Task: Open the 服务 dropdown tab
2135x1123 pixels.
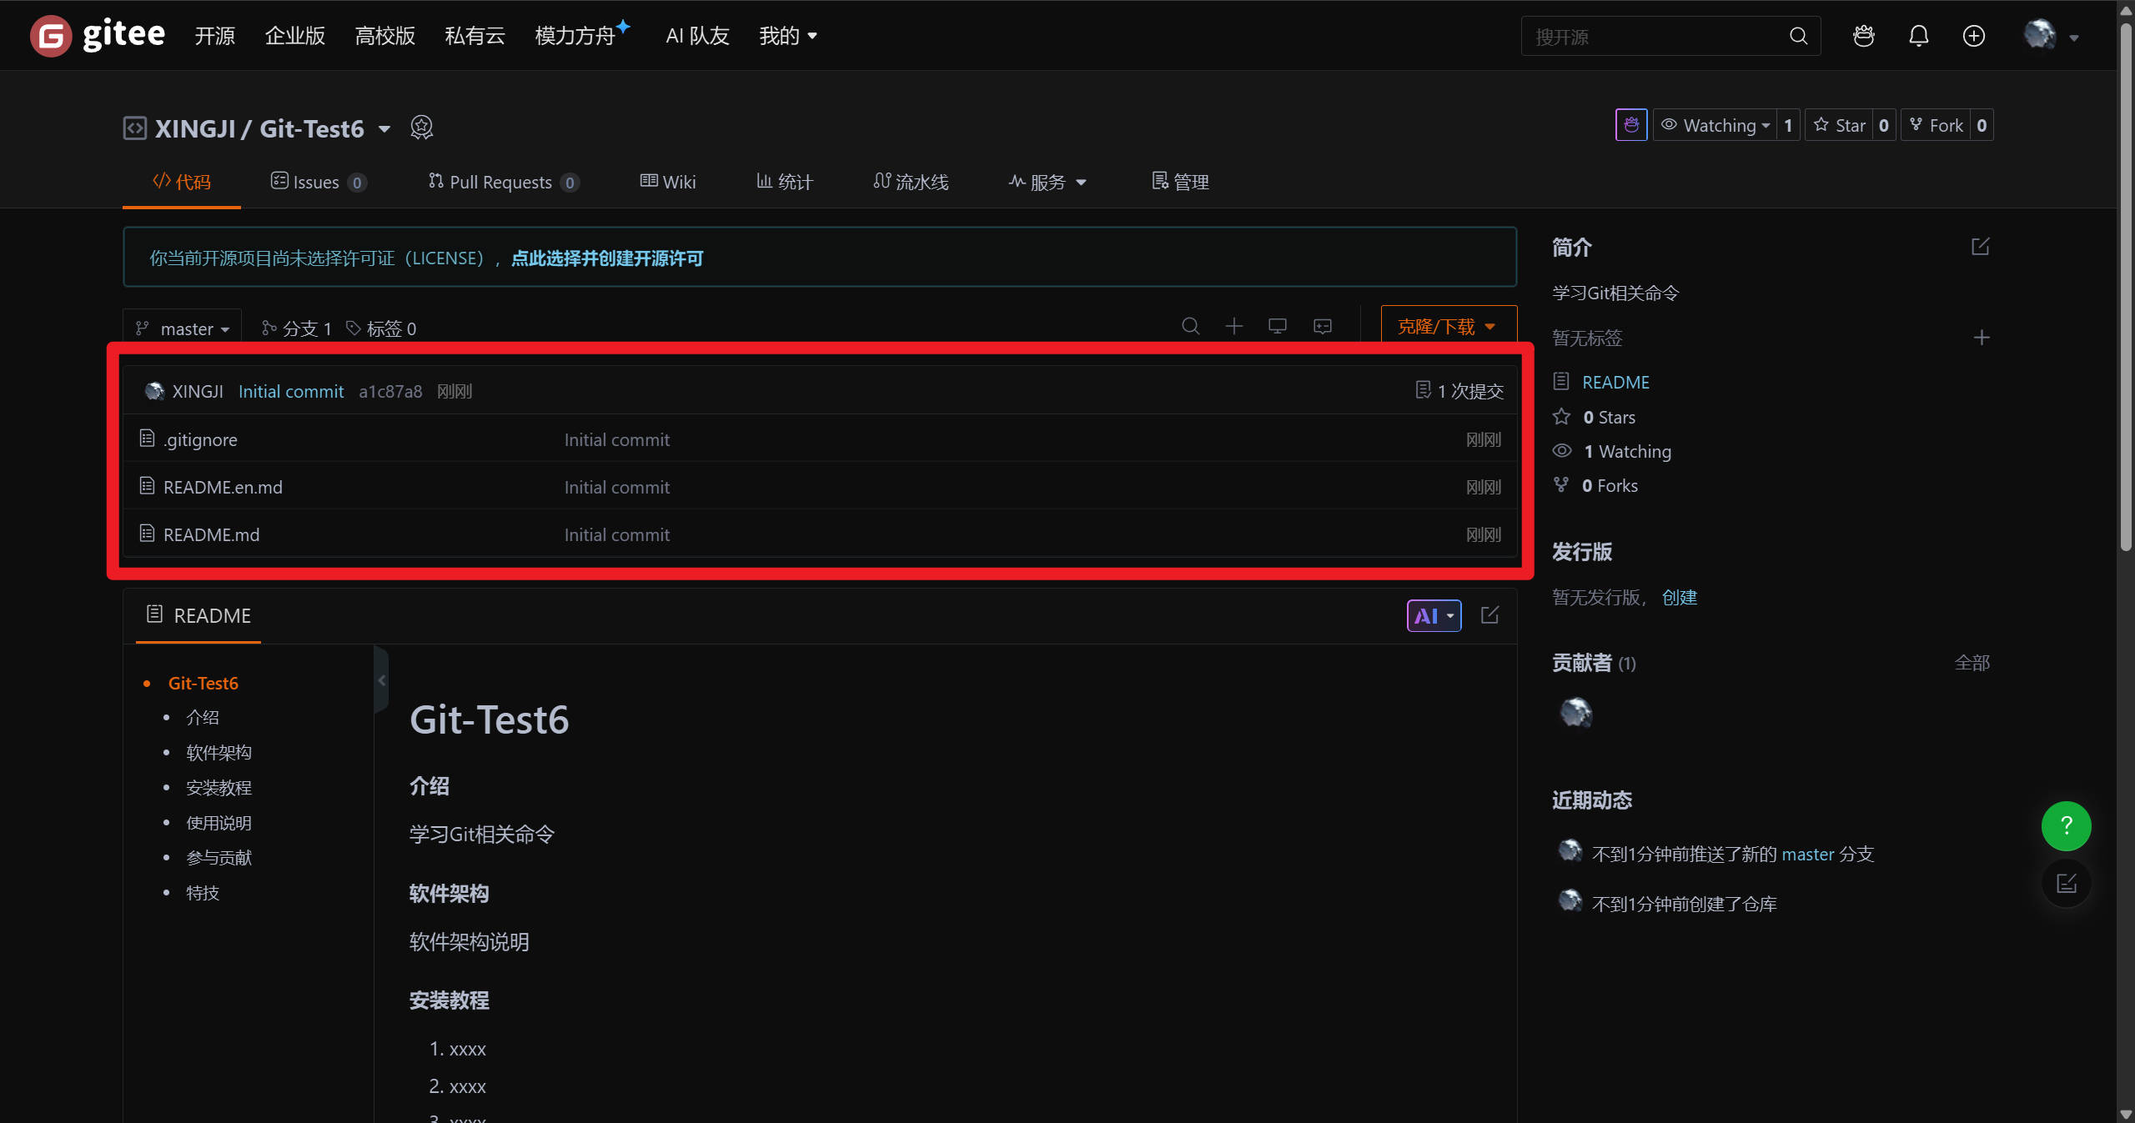Action: click(1047, 182)
